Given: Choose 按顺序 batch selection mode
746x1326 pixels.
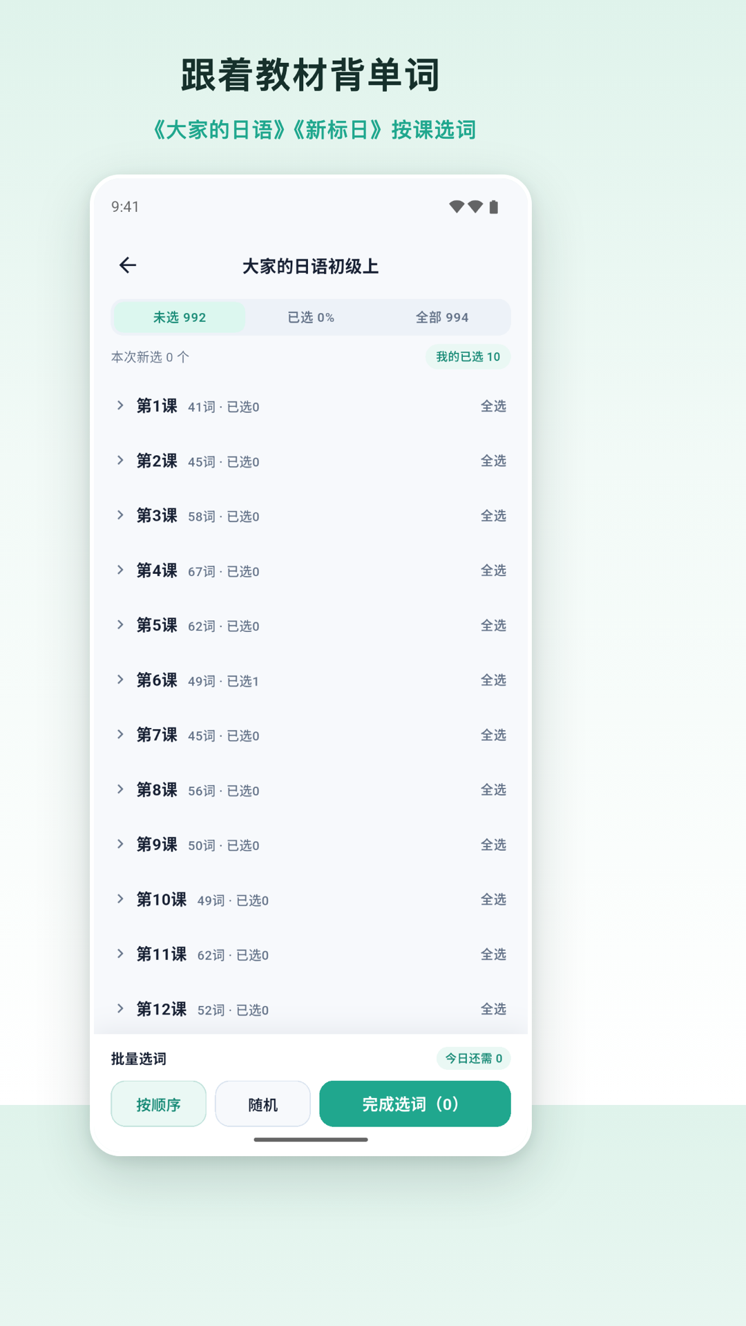Looking at the screenshot, I should tap(158, 1104).
